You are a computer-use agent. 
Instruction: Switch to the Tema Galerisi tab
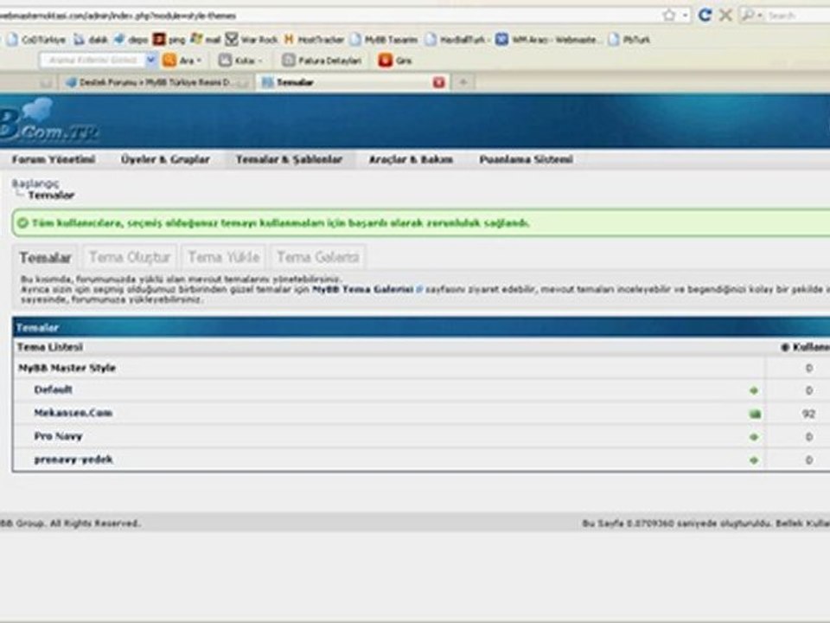coord(318,257)
